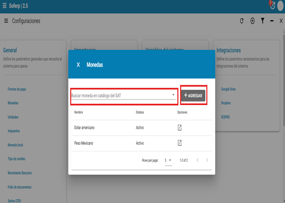Click the Agregar button
This screenshot has width=285, height=203.
[x=193, y=95]
